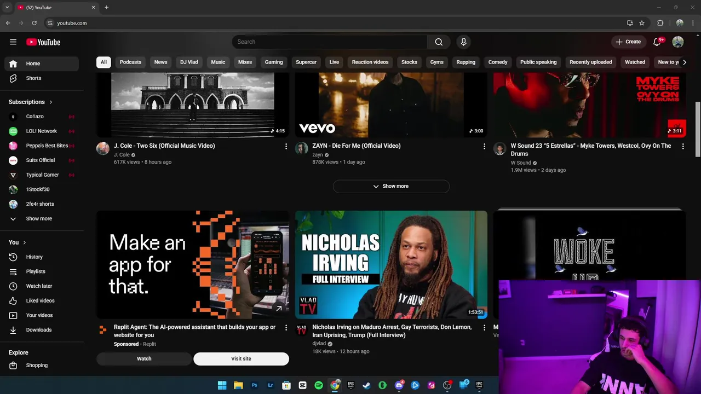Viewport: 701px width, 394px height.
Task: Open Typical Gamer subscription channel
Action: (42, 175)
